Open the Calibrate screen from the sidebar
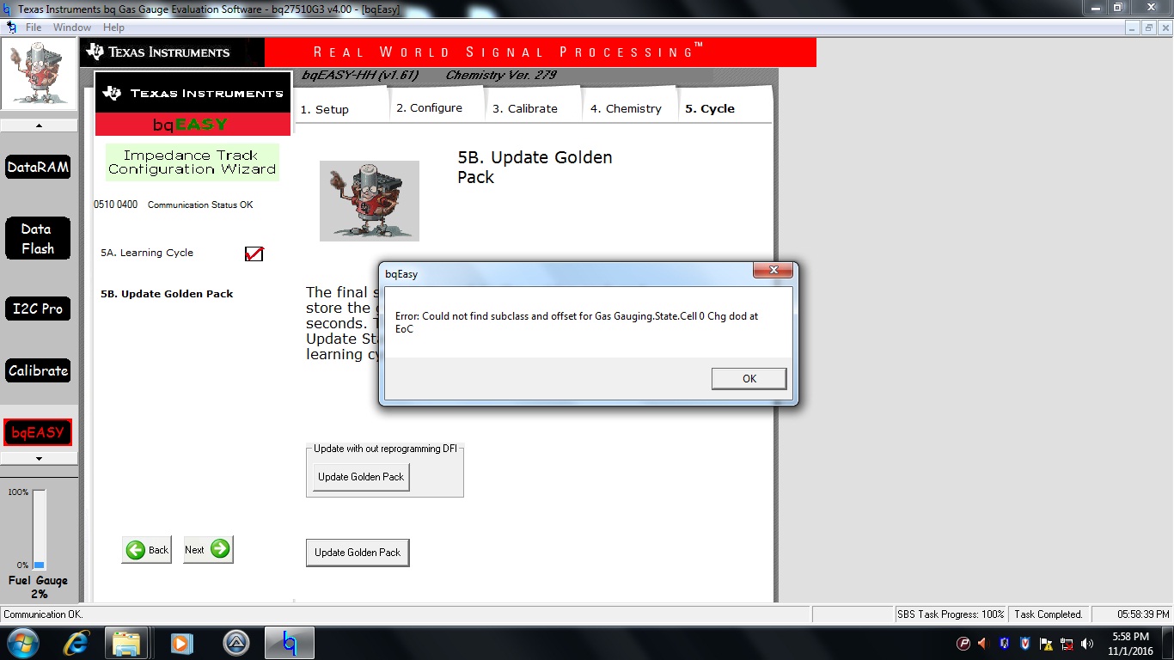 [x=39, y=370]
